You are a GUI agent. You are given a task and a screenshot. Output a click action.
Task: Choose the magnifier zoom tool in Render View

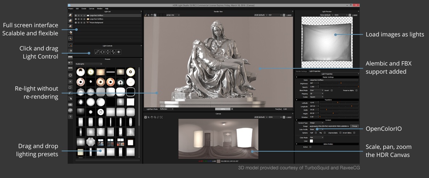(155, 15)
